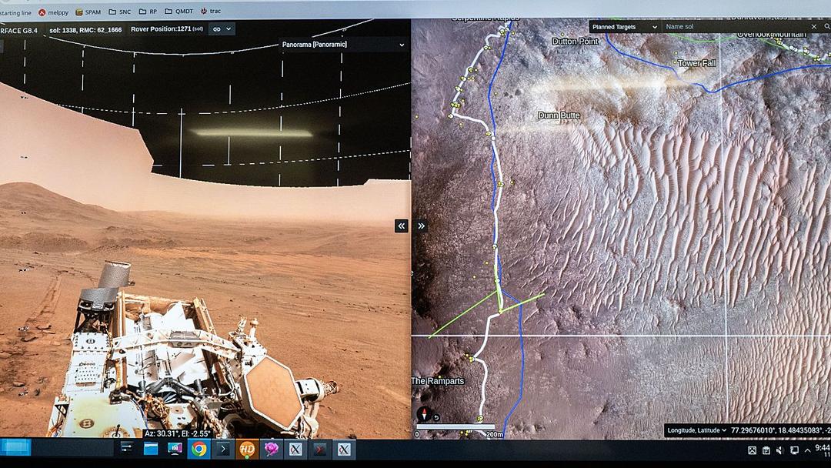Image resolution: width=831 pixels, height=468 pixels.
Task: Open the Panorama [Panoramic] dropdown
Action: click(343, 45)
